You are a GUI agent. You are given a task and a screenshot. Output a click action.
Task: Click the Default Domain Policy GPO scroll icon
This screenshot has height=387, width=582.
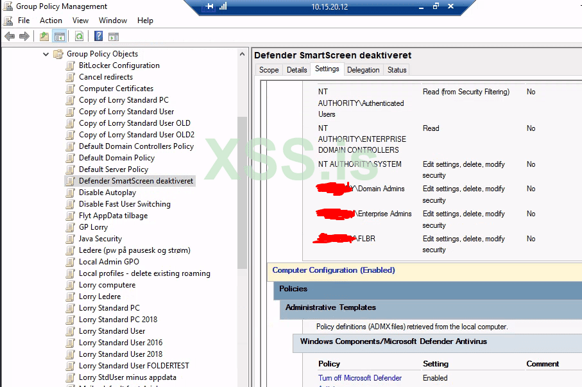pos(70,158)
